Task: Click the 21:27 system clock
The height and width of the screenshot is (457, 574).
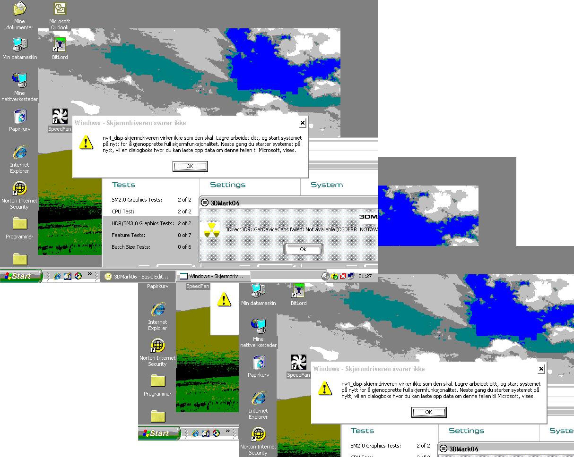Action: pos(365,276)
